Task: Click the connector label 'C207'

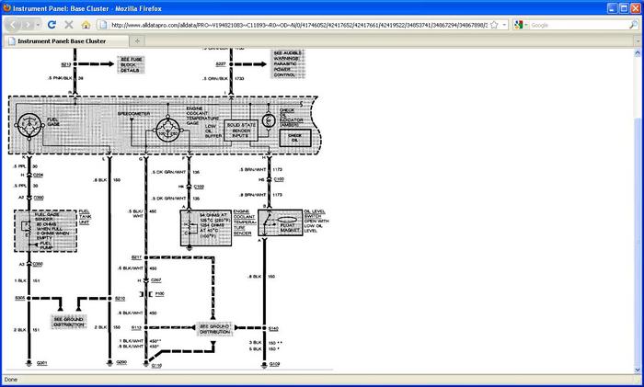Action: [x=156, y=280]
